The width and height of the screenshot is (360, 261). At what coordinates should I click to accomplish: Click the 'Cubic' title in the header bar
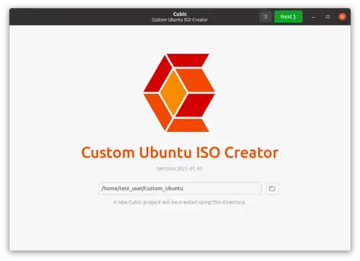(180, 14)
